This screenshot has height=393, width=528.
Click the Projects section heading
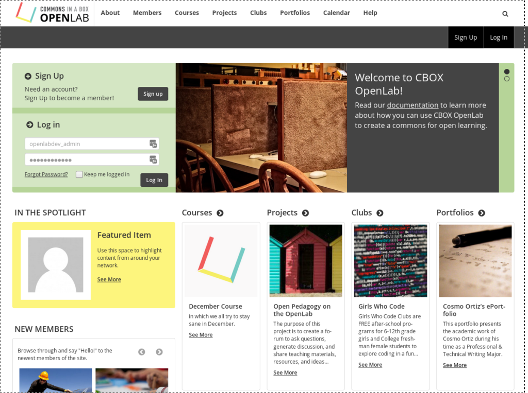click(282, 212)
